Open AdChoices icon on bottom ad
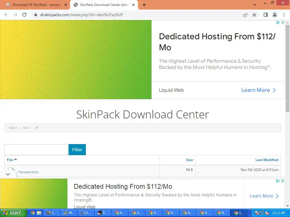Viewport: 290px width, 217px height. pyautogui.click(x=278, y=181)
